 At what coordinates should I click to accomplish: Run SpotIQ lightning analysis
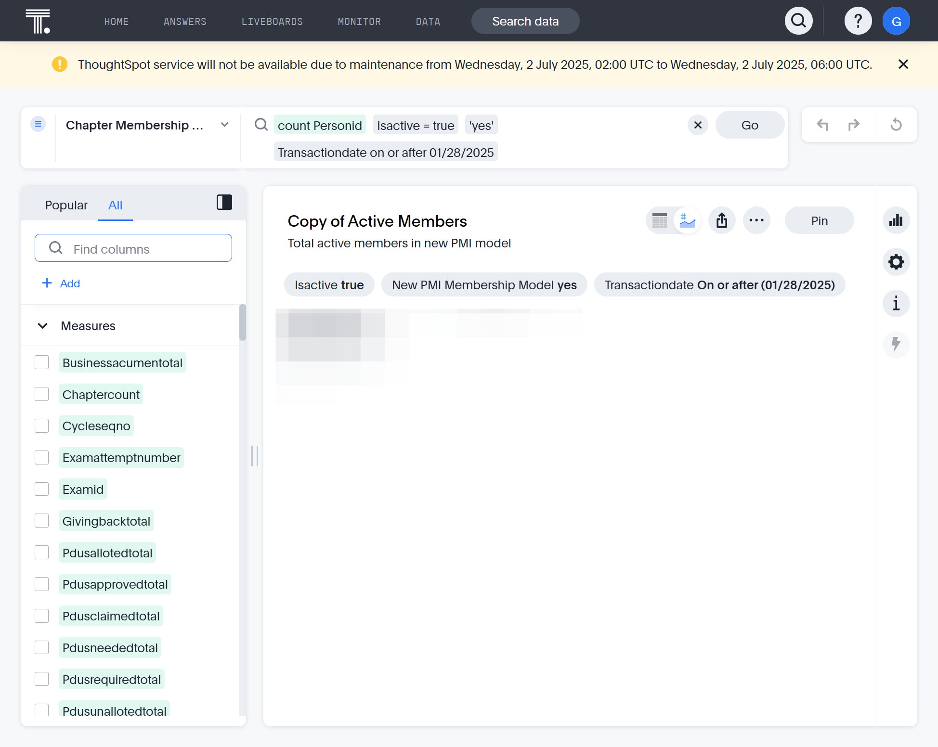[x=896, y=345]
